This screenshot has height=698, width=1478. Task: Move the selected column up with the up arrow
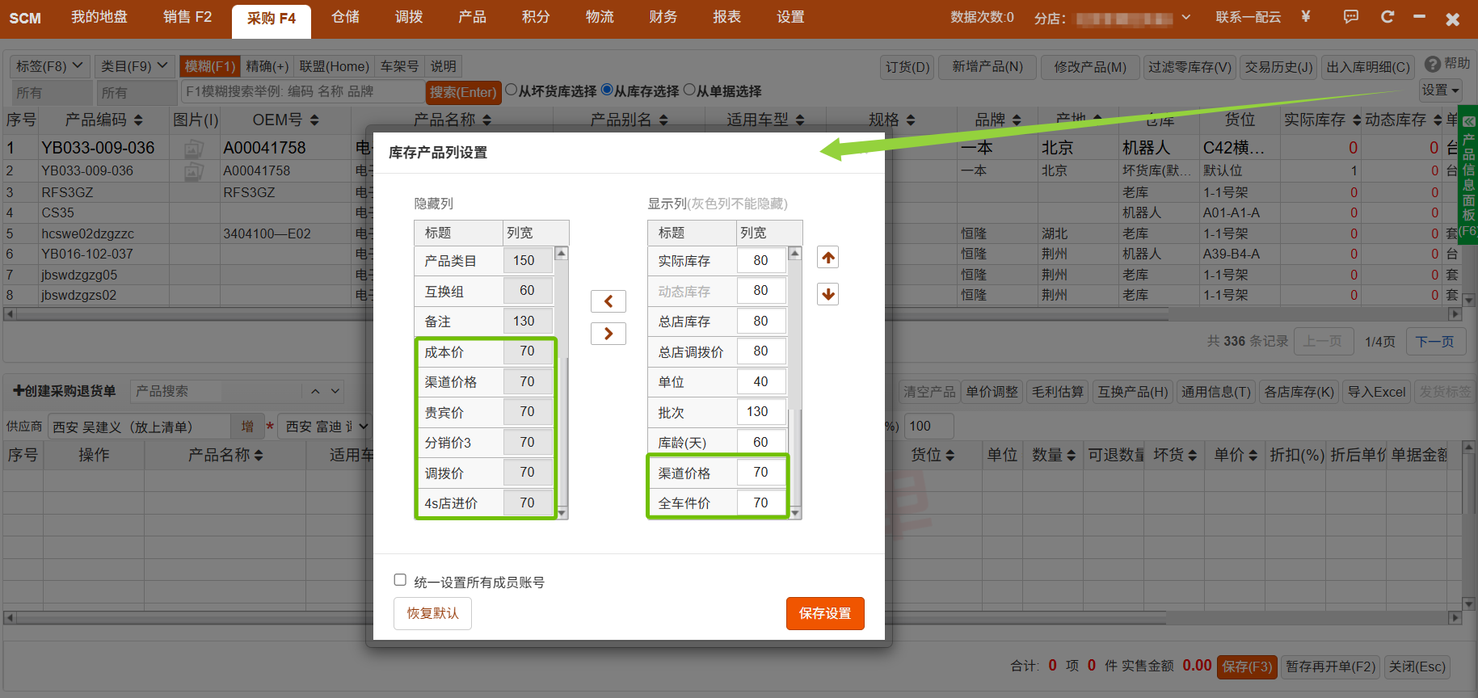[x=827, y=258]
